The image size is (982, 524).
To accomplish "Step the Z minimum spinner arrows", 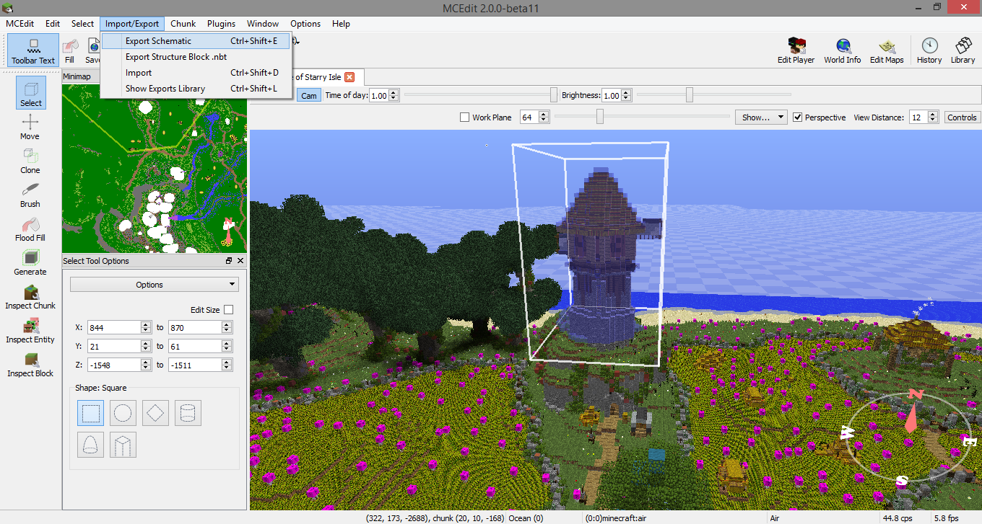I will [146, 365].
